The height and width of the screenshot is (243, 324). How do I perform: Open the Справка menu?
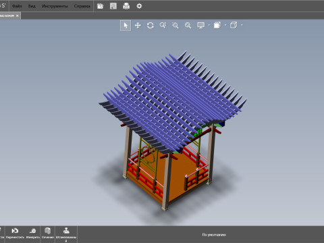(82, 6)
